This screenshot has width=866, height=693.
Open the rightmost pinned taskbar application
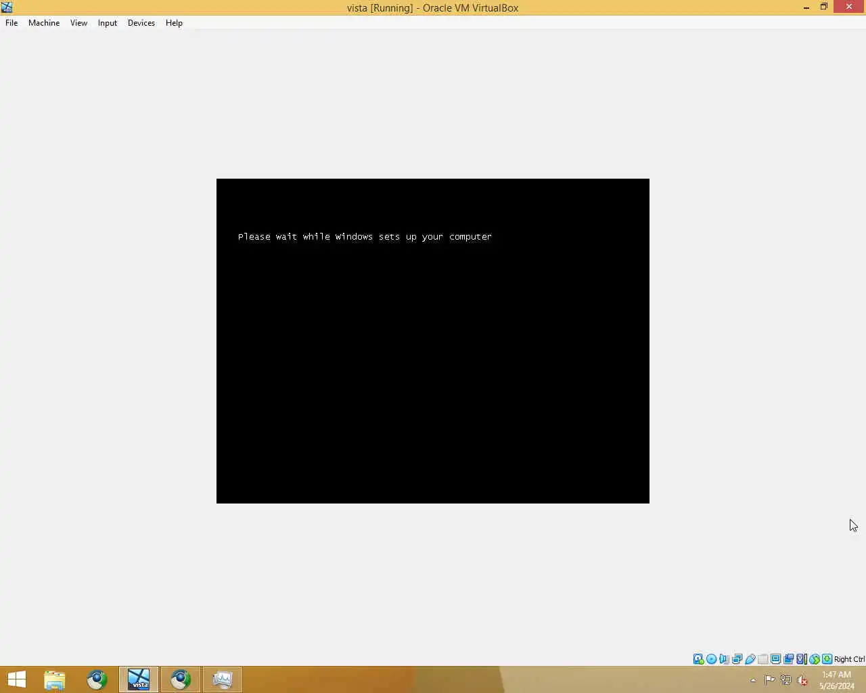pyautogui.click(x=223, y=679)
